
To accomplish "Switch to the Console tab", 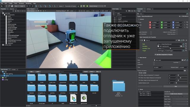I will 13,70.
